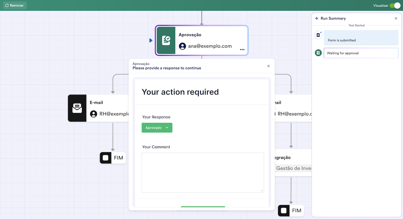Click the left FIM stop icon
This screenshot has width=403, height=219.
pyautogui.click(x=106, y=158)
